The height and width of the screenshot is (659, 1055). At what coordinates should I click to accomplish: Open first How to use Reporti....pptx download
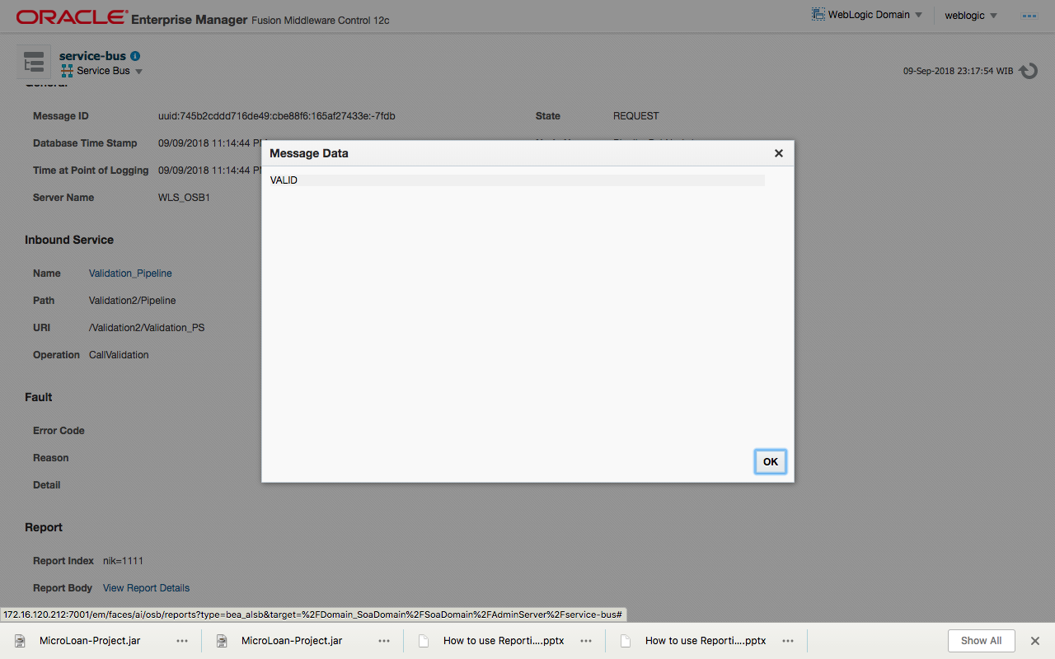coord(504,641)
